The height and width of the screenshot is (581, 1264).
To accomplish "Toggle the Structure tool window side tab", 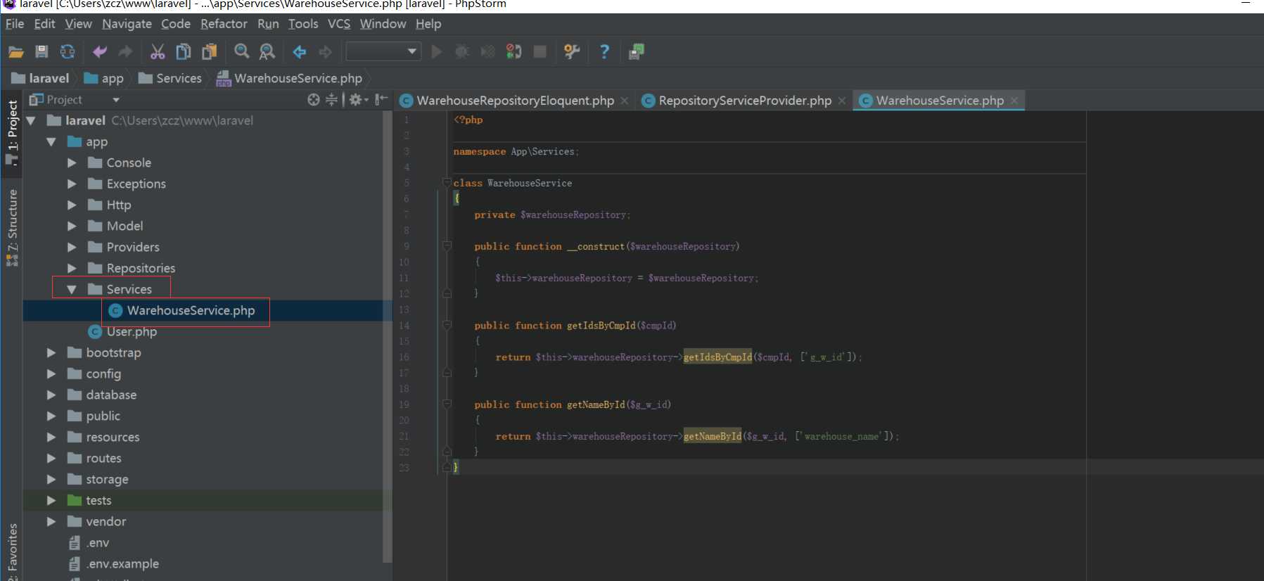I will point(12,227).
